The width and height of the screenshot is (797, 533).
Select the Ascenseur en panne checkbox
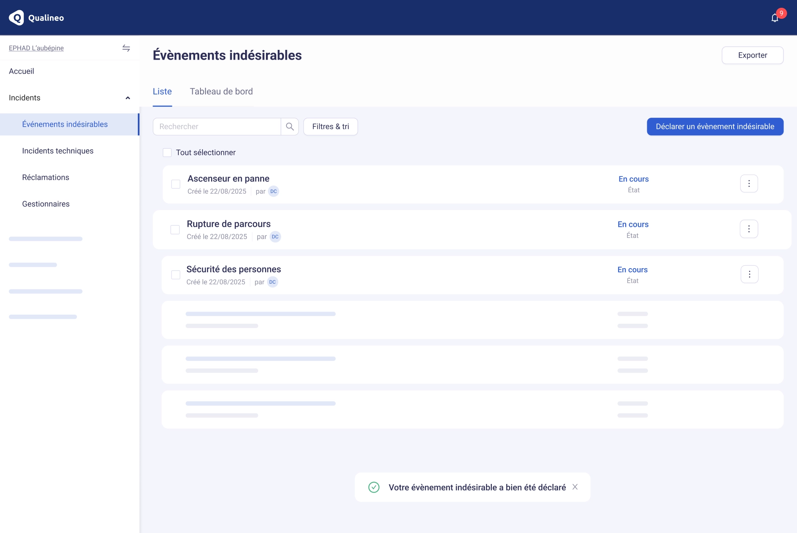click(x=176, y=184)
